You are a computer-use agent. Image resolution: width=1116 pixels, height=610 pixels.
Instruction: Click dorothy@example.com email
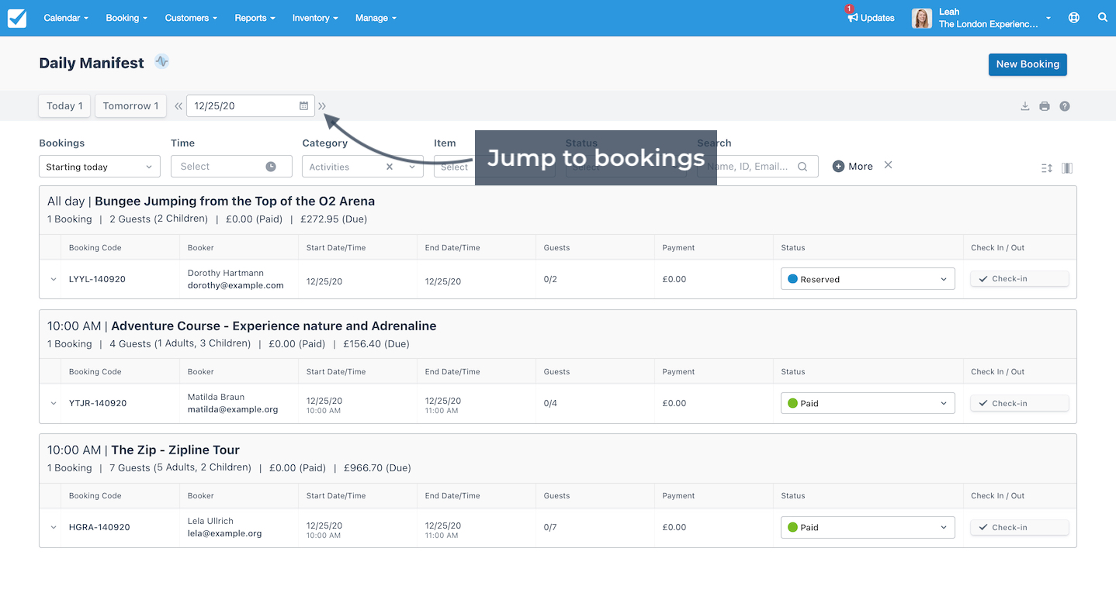tap(236, 285)
